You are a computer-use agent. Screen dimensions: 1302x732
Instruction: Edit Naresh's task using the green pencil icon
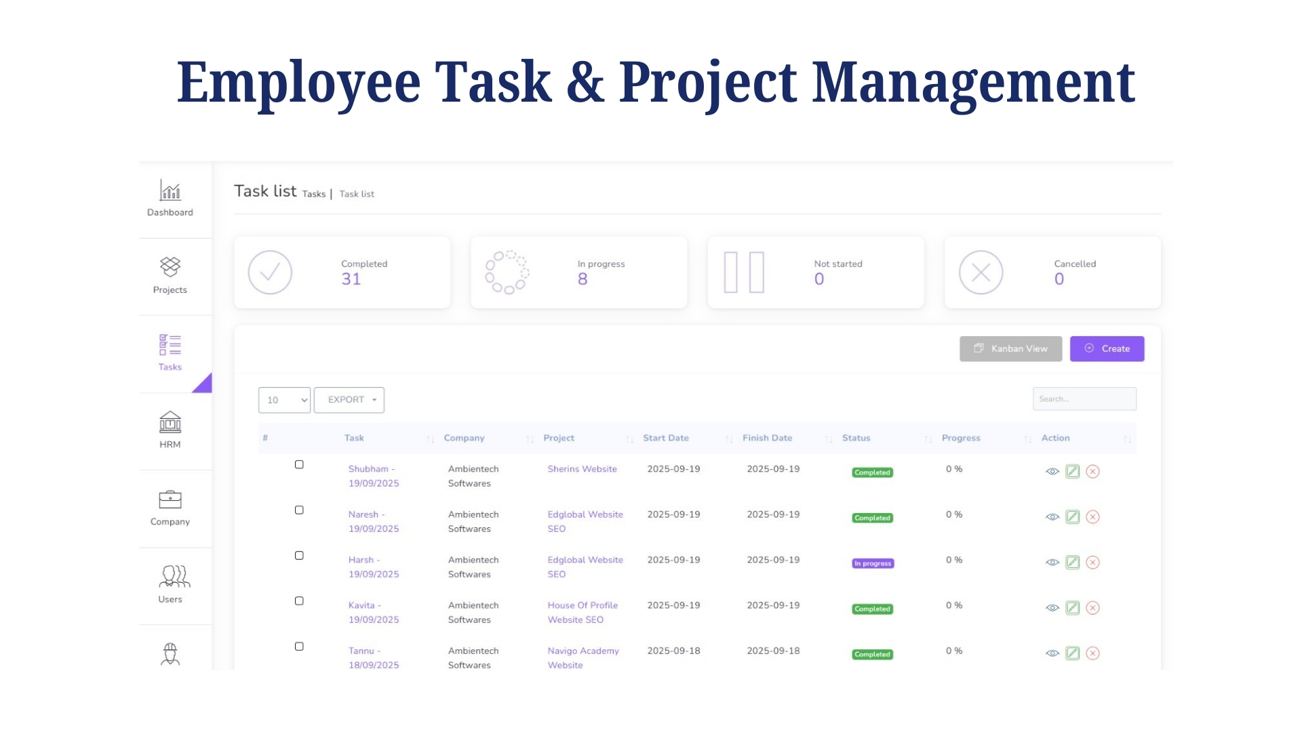tap(1073, 516)
